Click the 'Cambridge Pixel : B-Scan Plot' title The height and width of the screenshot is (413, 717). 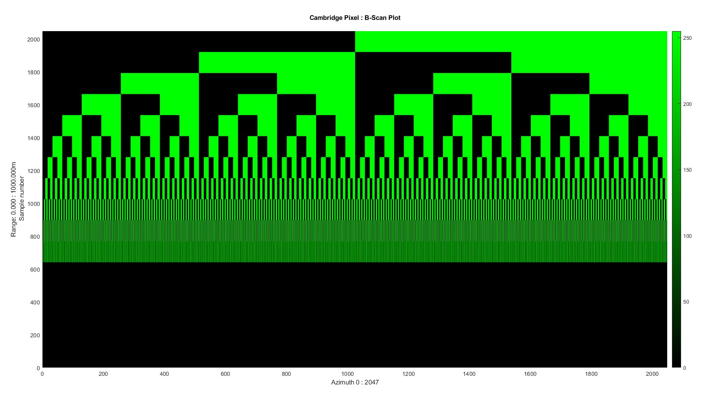click(x=355, y=18)
